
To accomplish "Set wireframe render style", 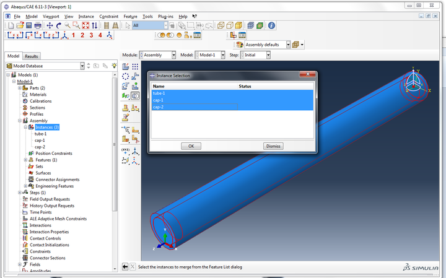I will click(x=221, y=25).
